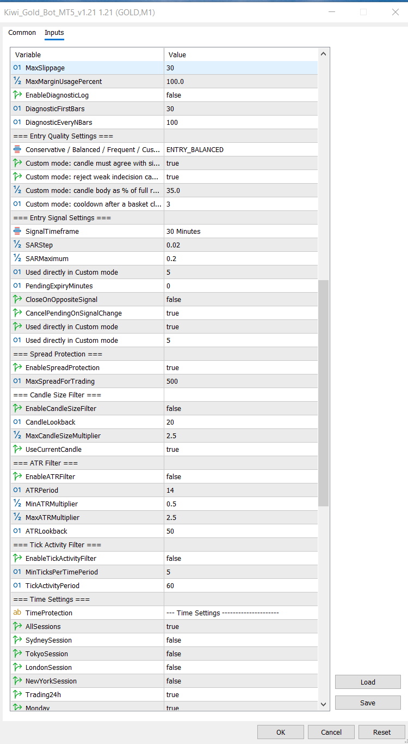The image size is (408, 744).
Task: Click the Value column header
Action: point(241,55)
